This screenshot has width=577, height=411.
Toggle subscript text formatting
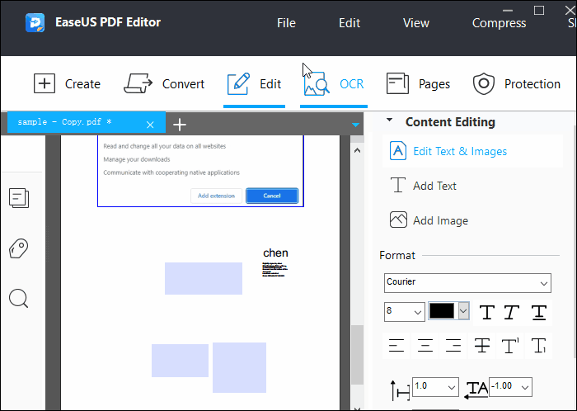[539, 346]
